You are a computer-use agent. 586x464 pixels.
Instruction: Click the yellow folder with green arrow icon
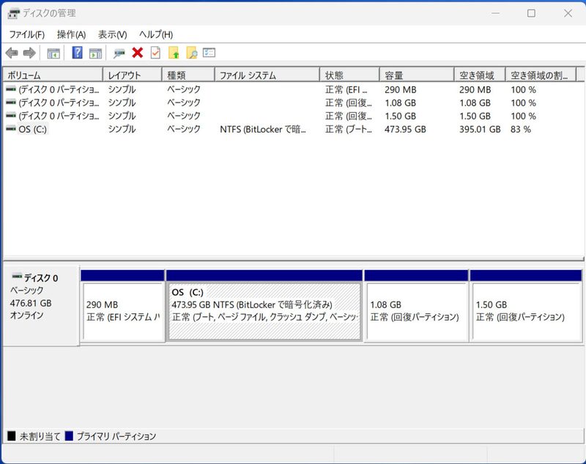[x=174, y=53]
